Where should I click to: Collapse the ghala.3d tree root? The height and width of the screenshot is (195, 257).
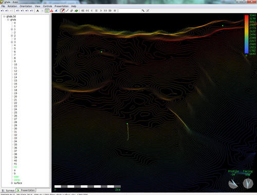pos(4,16)
